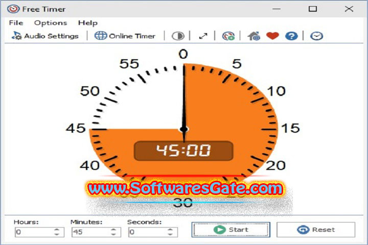Reset the timer with the Reset button
Screen dimensions: 368x245
coord(316,230)
